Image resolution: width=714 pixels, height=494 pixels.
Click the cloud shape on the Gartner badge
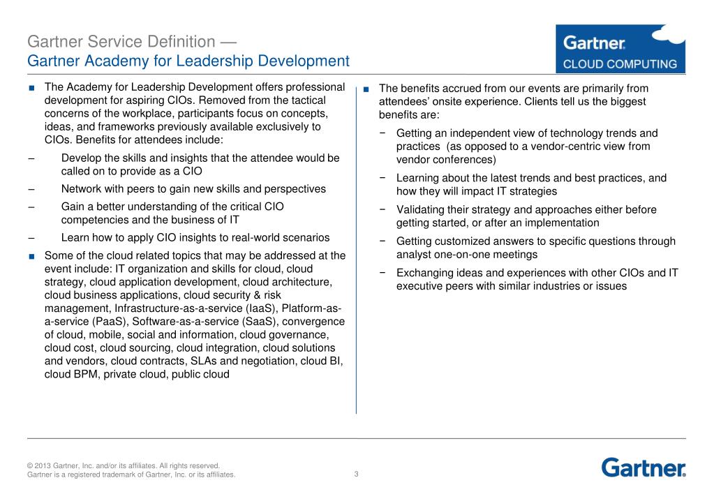668,35
